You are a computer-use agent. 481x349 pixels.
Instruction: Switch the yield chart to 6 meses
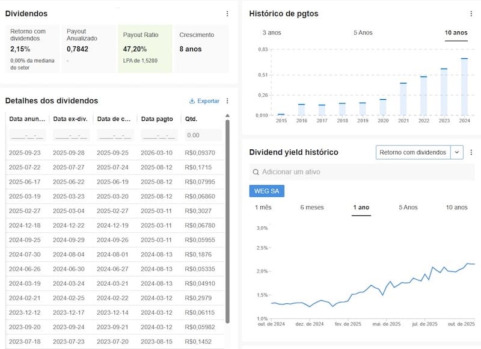[311, 208]
